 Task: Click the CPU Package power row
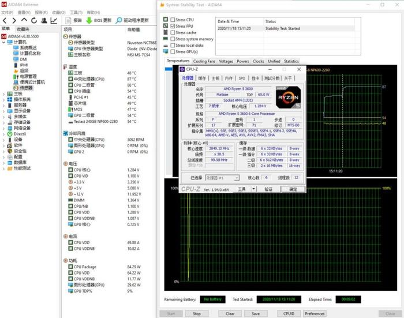pos(109,267)
